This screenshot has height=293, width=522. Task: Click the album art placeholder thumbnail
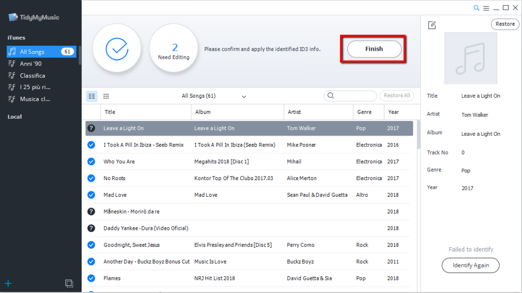click(x=471, y=58)
